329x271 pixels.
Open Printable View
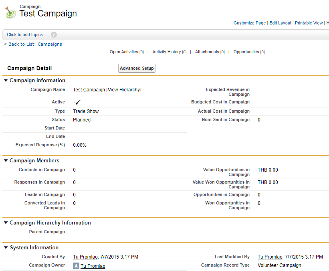pyautogui.click(x=309, y=23)
